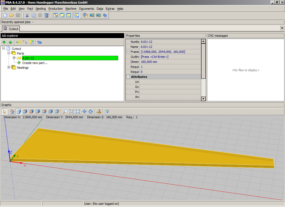Select the magnifying glass zoom tool
285x207 pixels.
65,112
